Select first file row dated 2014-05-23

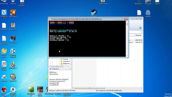(x=136, y=40)
